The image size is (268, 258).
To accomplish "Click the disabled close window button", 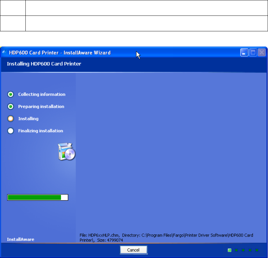I will pyautogui.click(x=262, y=52).
